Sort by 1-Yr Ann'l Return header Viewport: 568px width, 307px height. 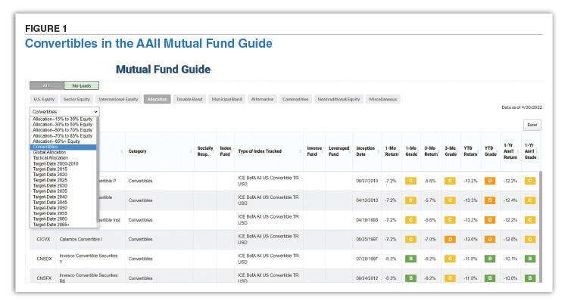pos(510,151)
